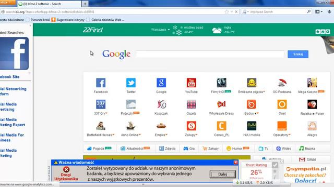Image resolution: width=334 pixels, height=187 pixels.
Task: Switch to the Wideo category tab
Action: [283, 149]
